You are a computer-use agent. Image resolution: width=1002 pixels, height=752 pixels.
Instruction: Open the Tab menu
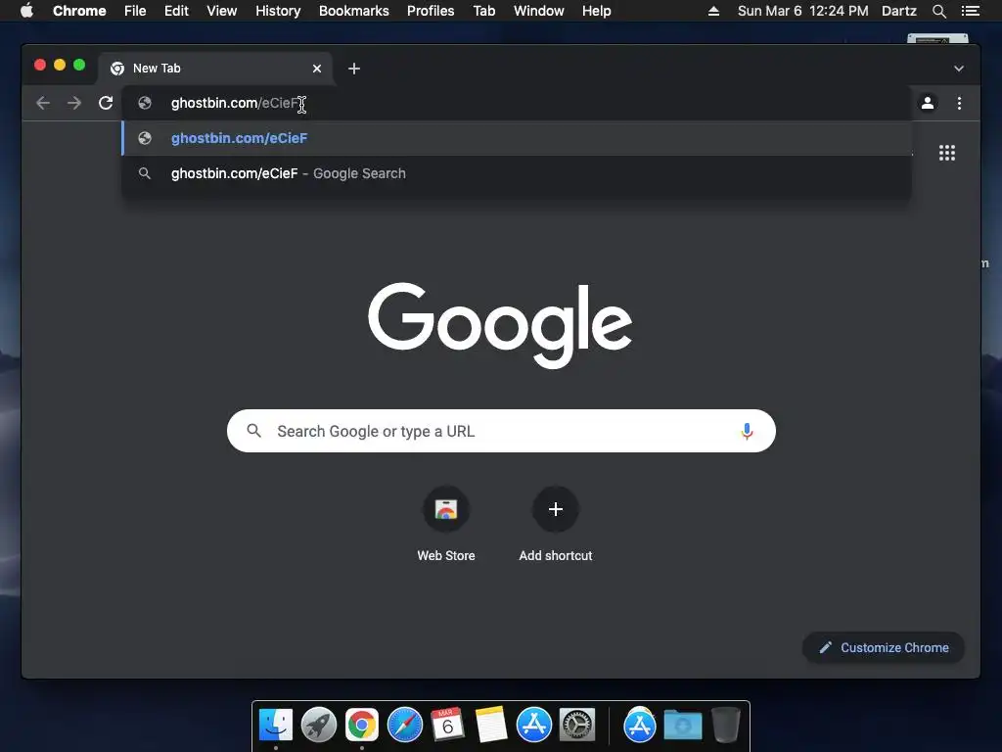coord(483,11)
